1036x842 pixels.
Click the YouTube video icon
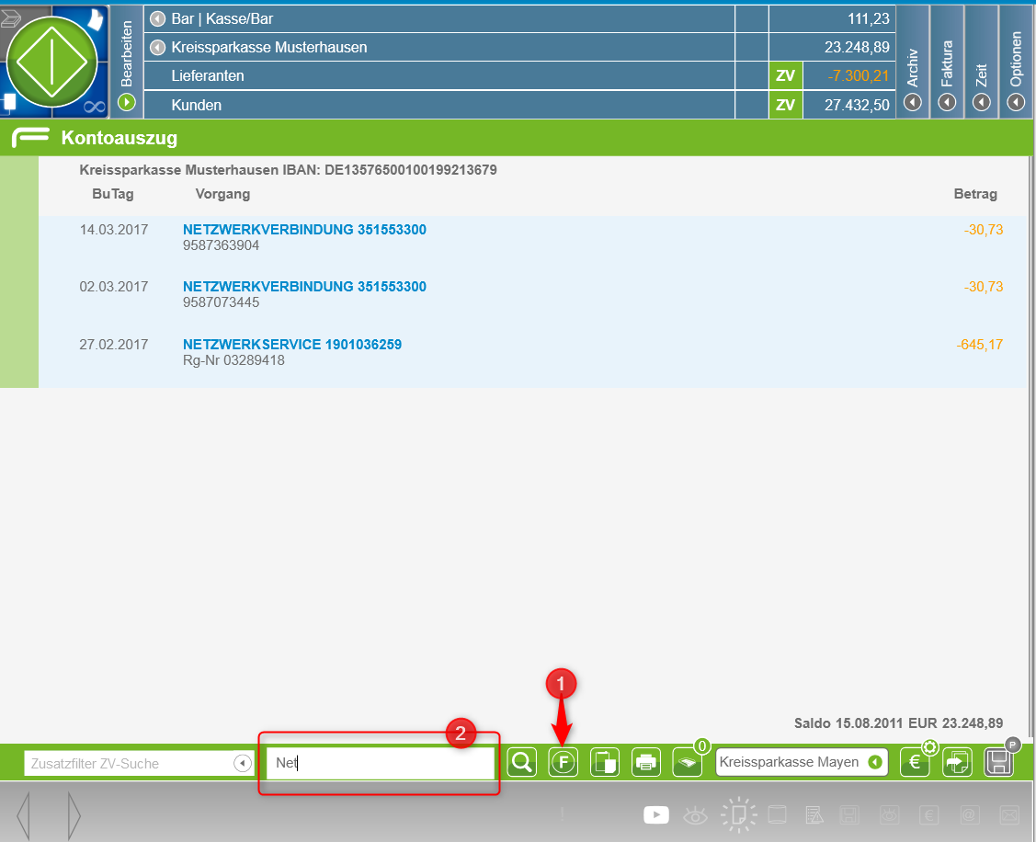coord(656,814)
